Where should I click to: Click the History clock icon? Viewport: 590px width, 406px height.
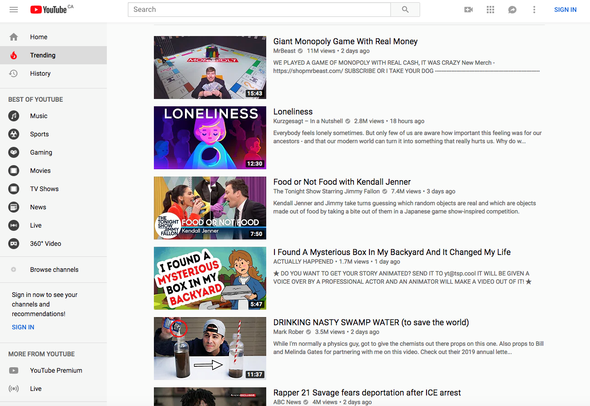14,73
